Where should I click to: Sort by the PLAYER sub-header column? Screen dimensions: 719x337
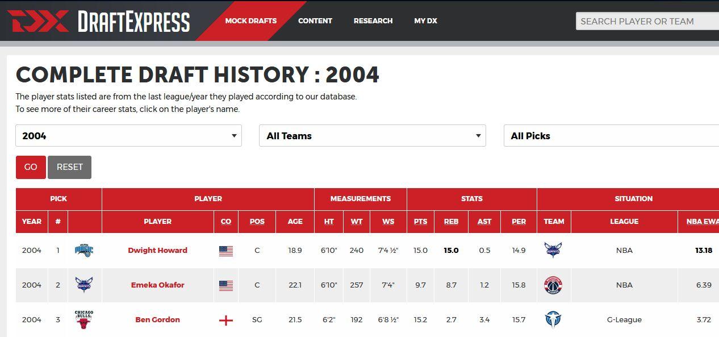pos(157,222)
